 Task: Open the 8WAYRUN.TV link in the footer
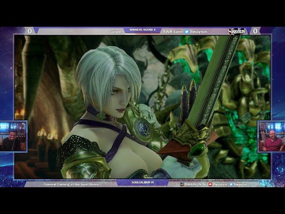pyautogui.click(x=195, y=184)
